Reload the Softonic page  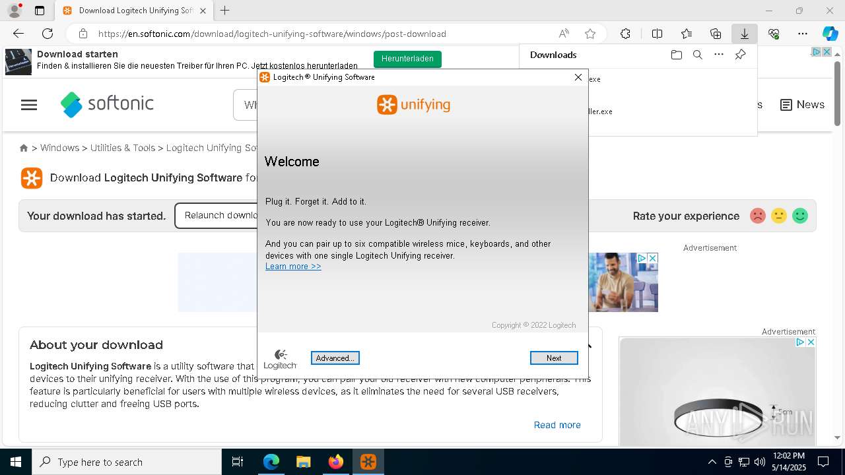coord(48,34)
